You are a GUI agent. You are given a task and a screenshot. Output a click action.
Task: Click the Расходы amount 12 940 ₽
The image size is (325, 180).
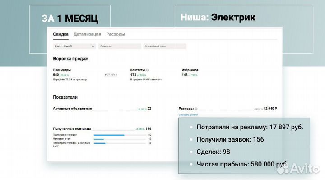click(x=270, y=109)
